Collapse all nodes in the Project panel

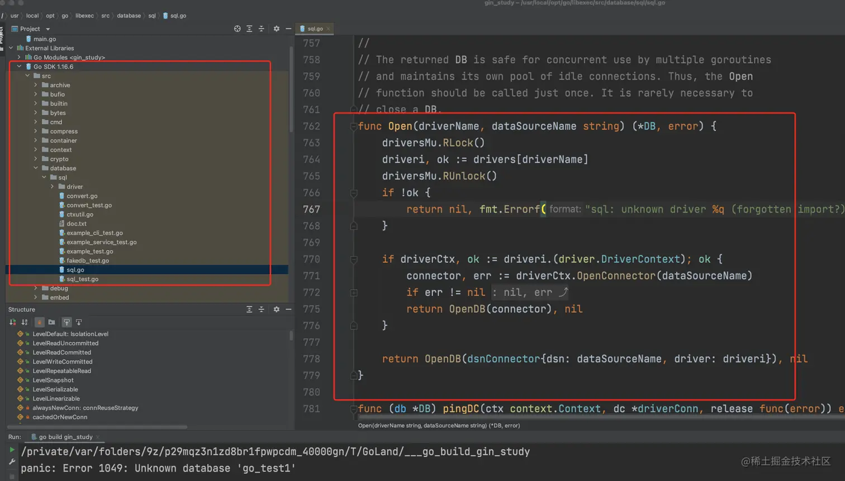(262, 29)
